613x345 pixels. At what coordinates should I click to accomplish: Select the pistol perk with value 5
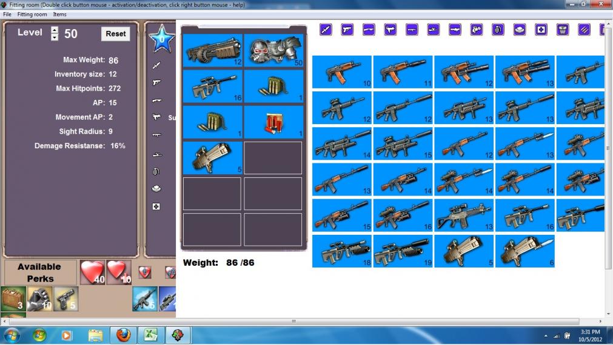pos(65,299)
